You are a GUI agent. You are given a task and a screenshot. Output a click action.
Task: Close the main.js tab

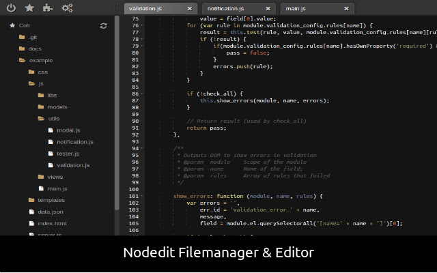coord(346,9)
